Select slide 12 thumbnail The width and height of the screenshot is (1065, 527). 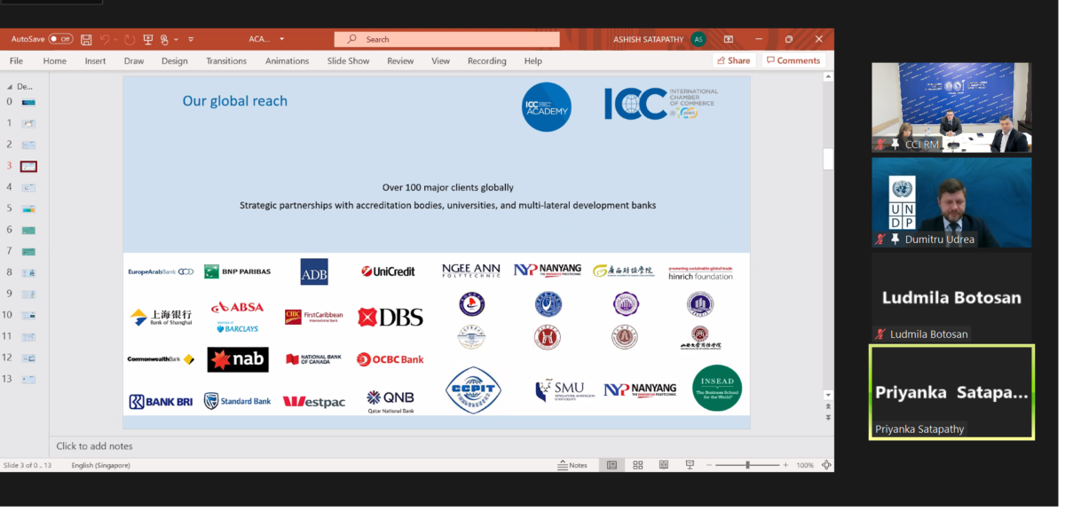pos(28,358)
